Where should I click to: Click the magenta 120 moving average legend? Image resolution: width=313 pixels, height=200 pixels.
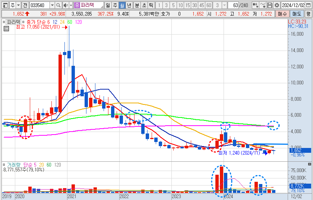79,22
